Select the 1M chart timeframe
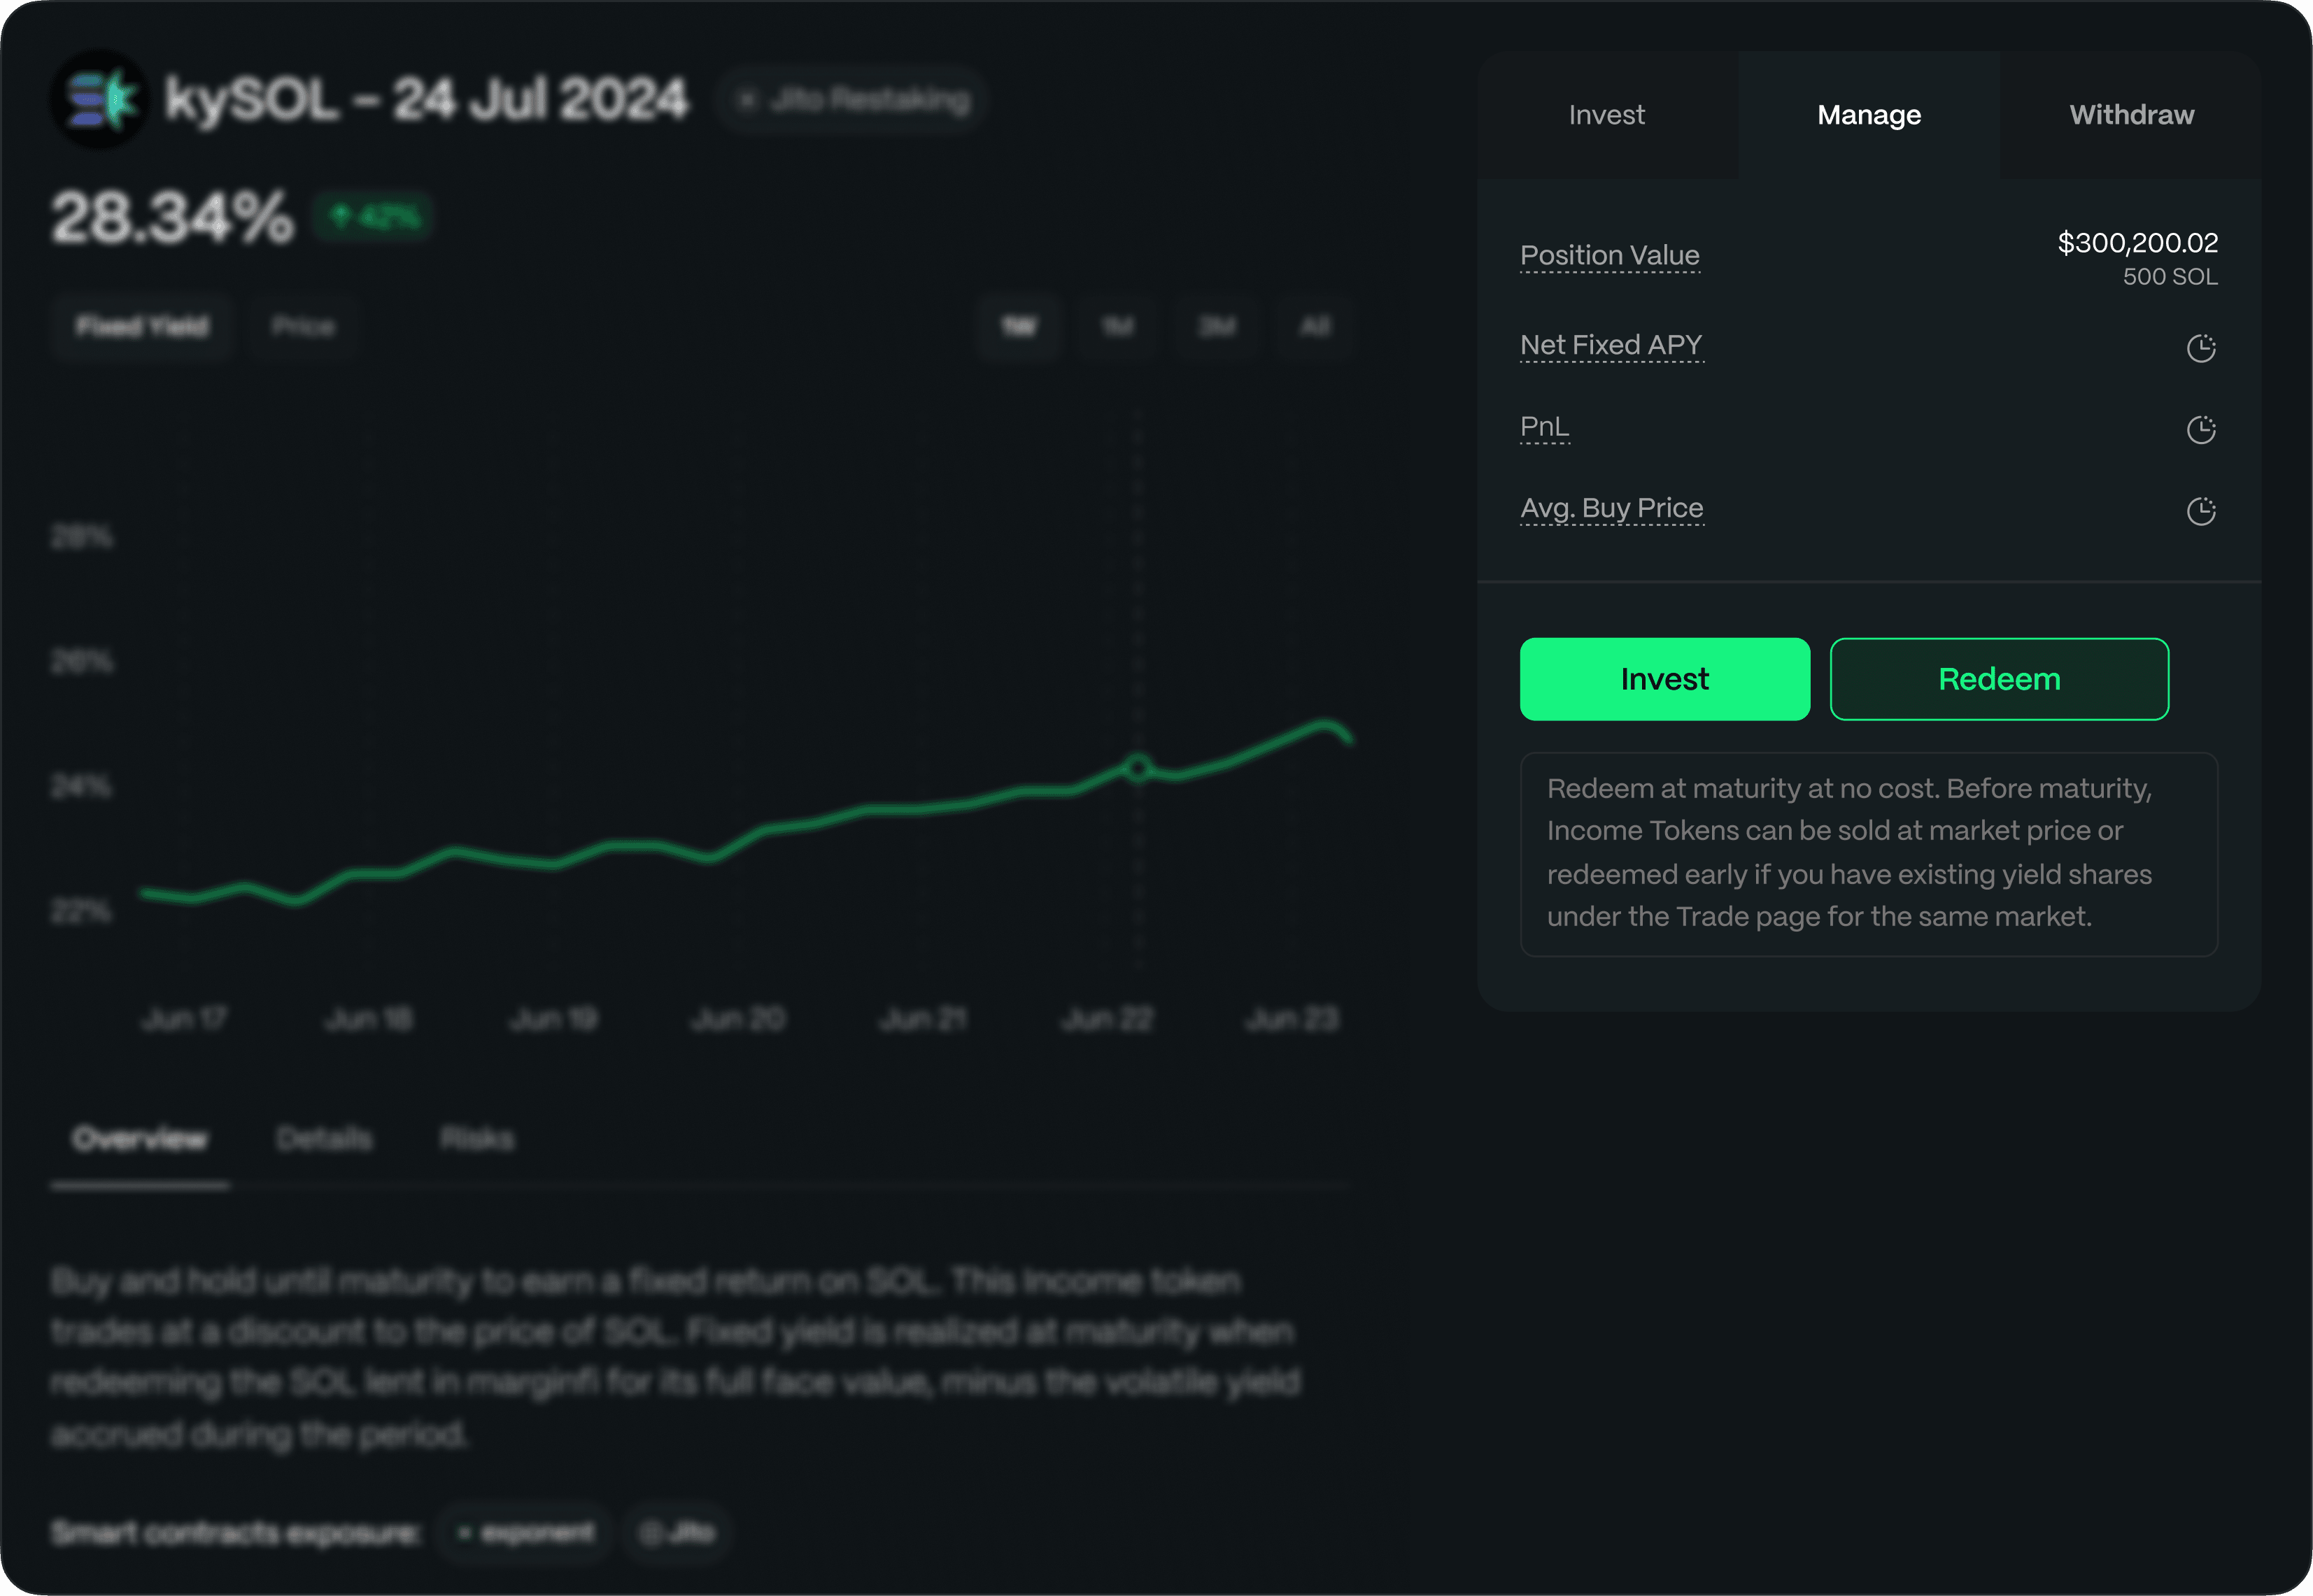This screenshot has width=2313, height=1596. (1117, 326)
